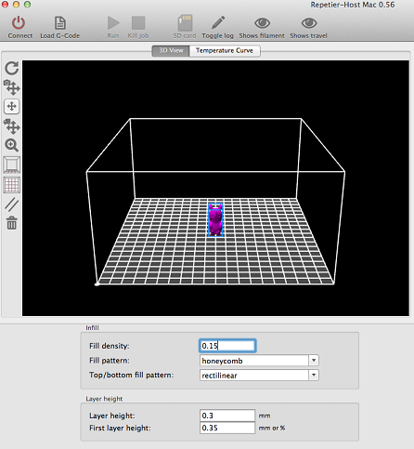Click the Toggle log pencil icon
The height and width of the screenshot is (449, 414).
point(218,23)
